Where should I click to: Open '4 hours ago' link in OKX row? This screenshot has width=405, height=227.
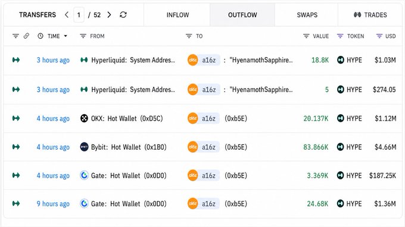click(x=53, y=118)
